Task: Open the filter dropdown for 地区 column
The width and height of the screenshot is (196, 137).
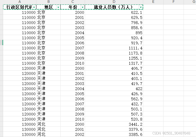Action: (58, 7)
